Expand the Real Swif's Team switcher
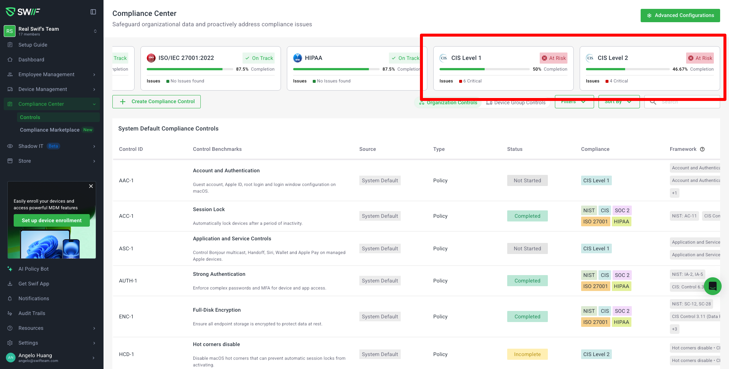Viewport: 729px width, 369px height. click(95, 31)
